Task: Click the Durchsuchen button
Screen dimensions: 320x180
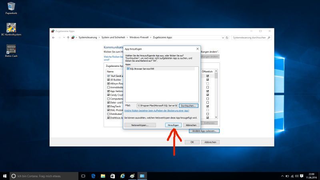Action: pyautogui.click(x=188, y=106)
